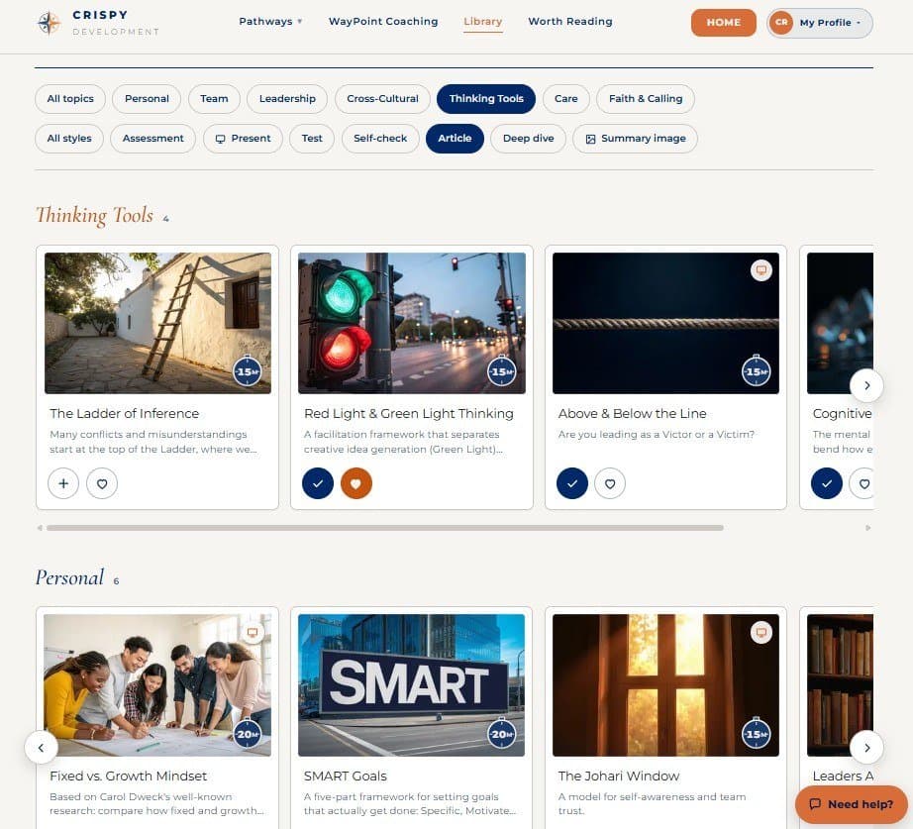Filter by Present style
This screenshot has width=913, height=829.
click(x=243, y=139)
